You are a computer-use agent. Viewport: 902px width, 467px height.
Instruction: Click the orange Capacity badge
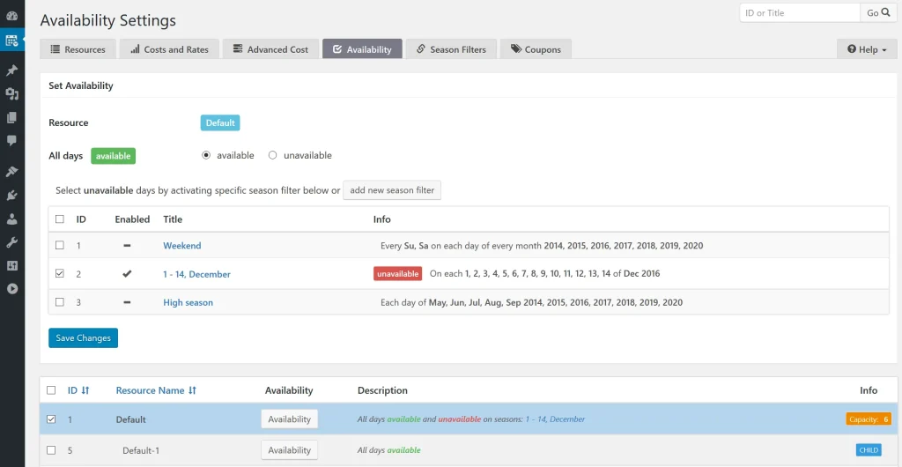click(868, 419)
